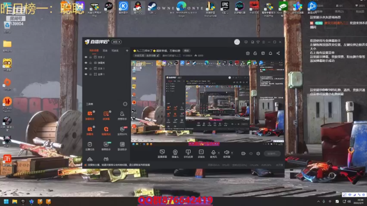Click the mailbox icon in the title bar

(252, 42)
